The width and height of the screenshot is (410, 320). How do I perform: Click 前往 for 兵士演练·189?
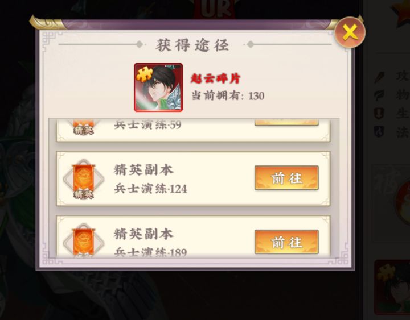click(x=286, y=242)
